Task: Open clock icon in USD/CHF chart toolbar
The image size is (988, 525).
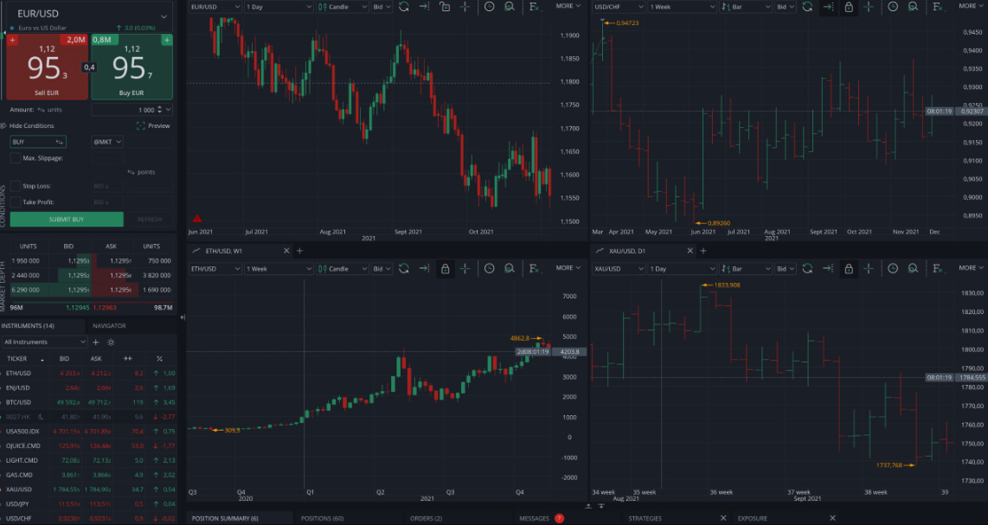Action: click(893, 6)
